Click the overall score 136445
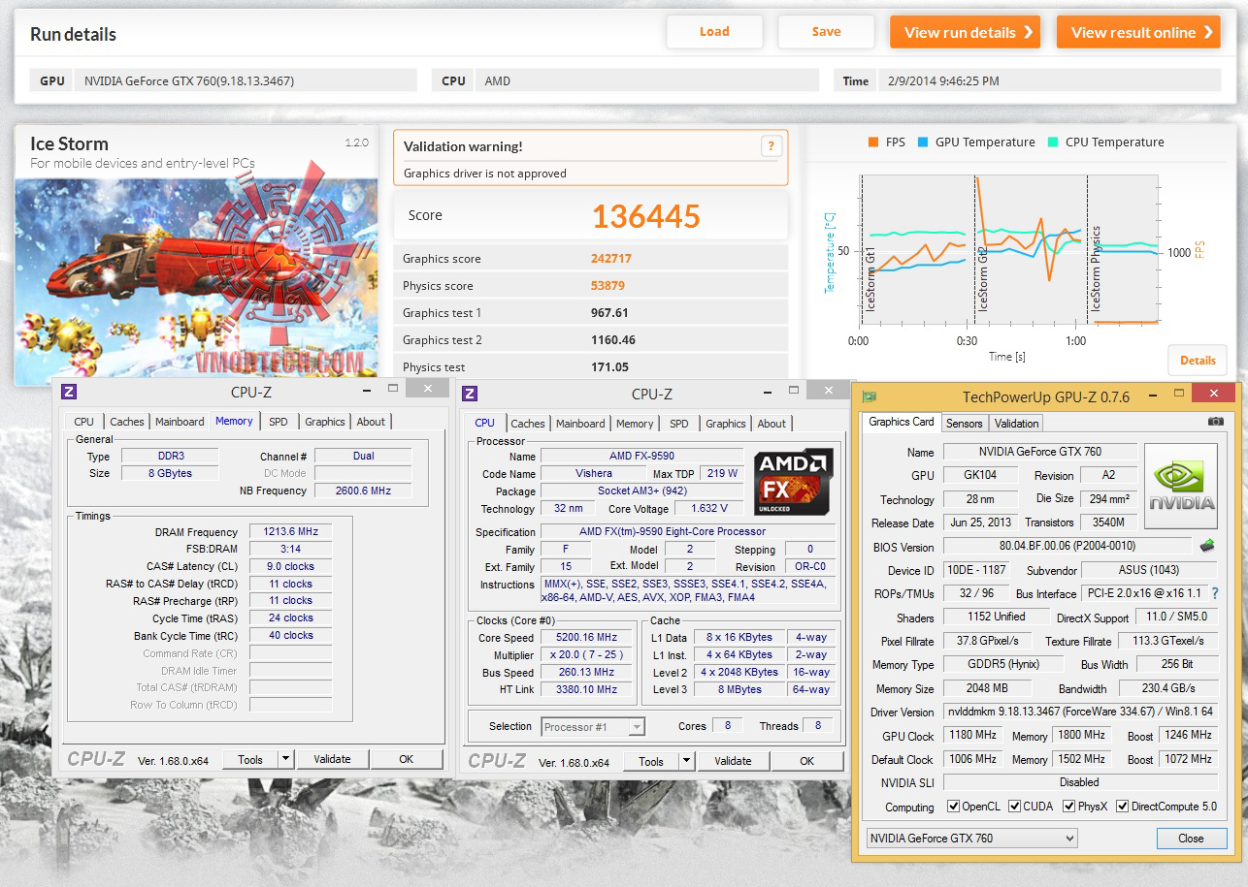 [646, 216]
